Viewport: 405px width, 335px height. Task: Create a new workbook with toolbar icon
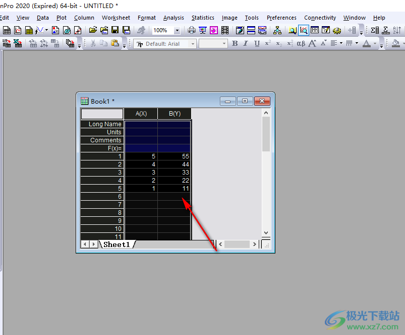[x=7, y=30]
